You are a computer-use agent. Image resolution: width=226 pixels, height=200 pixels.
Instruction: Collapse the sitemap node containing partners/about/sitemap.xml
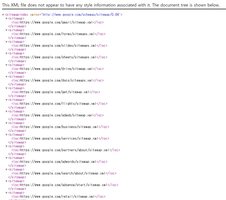6,146
